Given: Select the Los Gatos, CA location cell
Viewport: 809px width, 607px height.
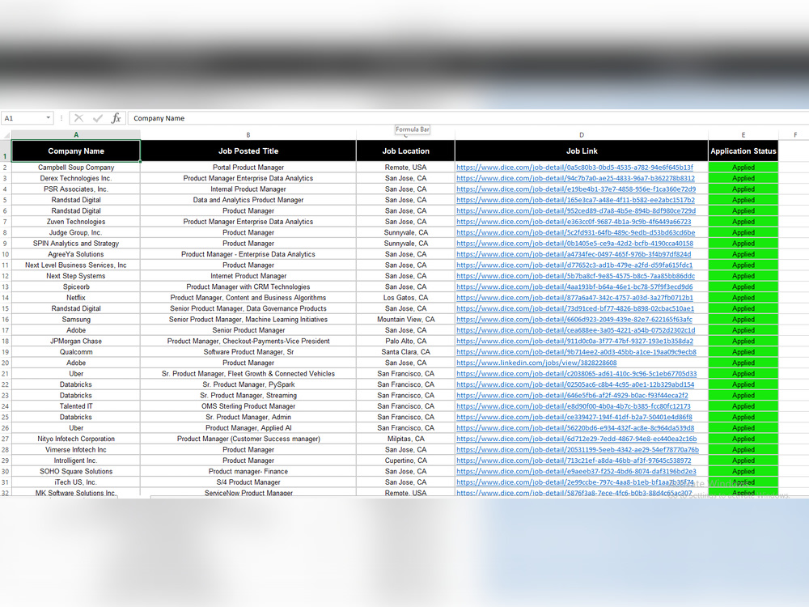Looking at the screenshot, I should tap(405, 298).
